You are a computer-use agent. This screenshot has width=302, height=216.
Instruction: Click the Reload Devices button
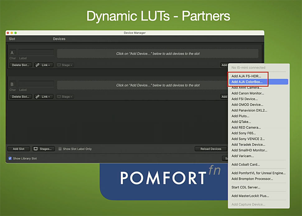coord(211,149)
